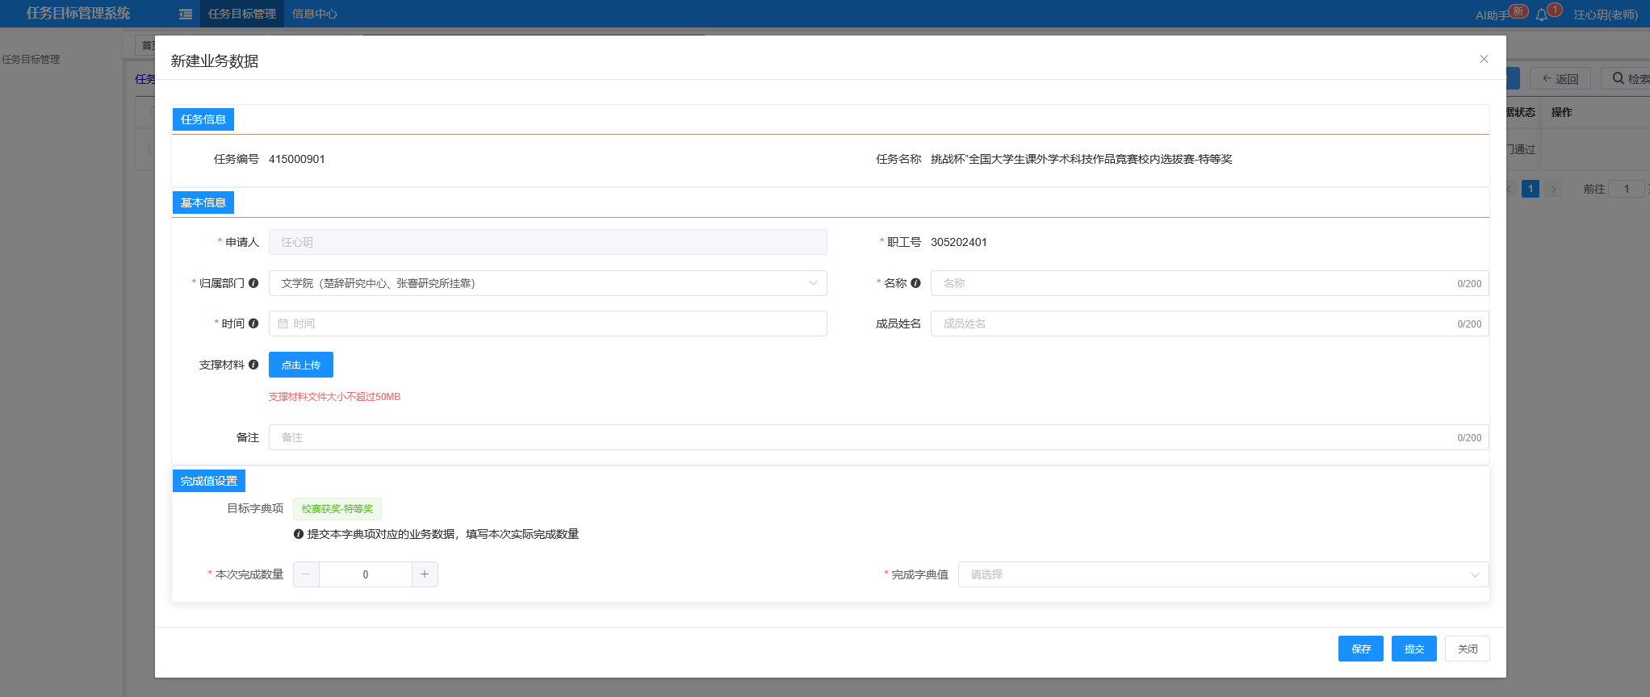Click the 支撑材料文件大小不超过50MB notice
1650x697 pixels.
(334, 397)
